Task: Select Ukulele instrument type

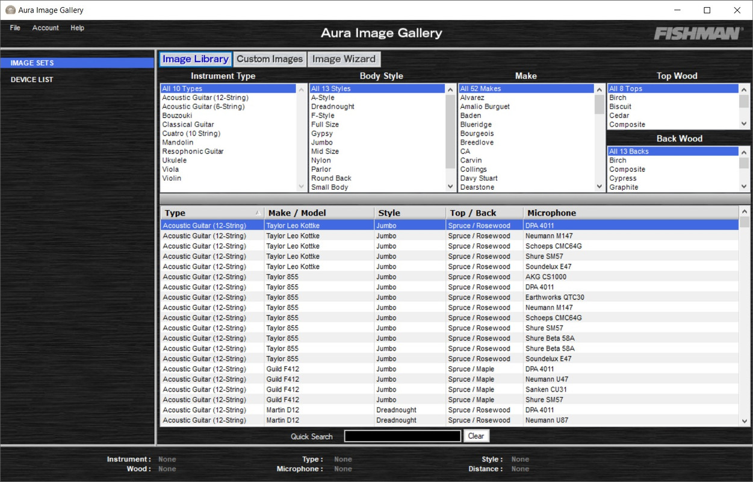Action: pyautogui.click(x=228, y=160)
